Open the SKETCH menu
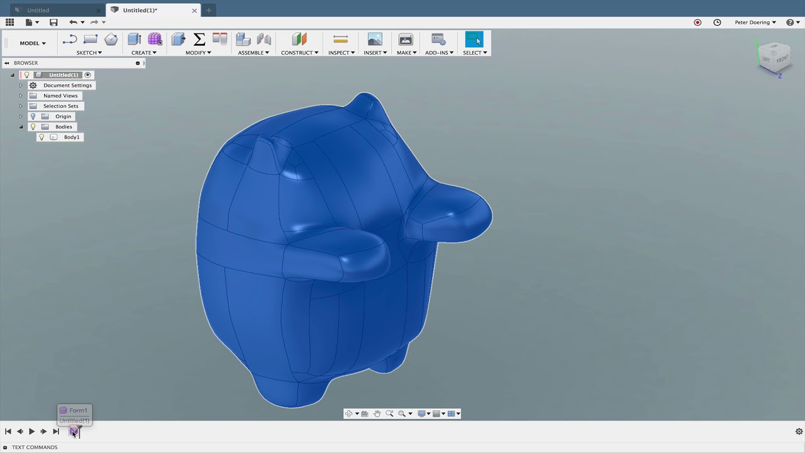This screenshot has width=805, height=453. (89, 53)
